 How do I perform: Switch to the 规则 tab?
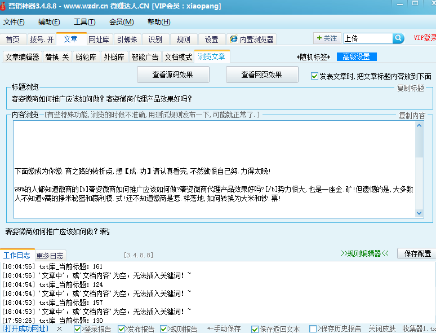coord(183,40)
